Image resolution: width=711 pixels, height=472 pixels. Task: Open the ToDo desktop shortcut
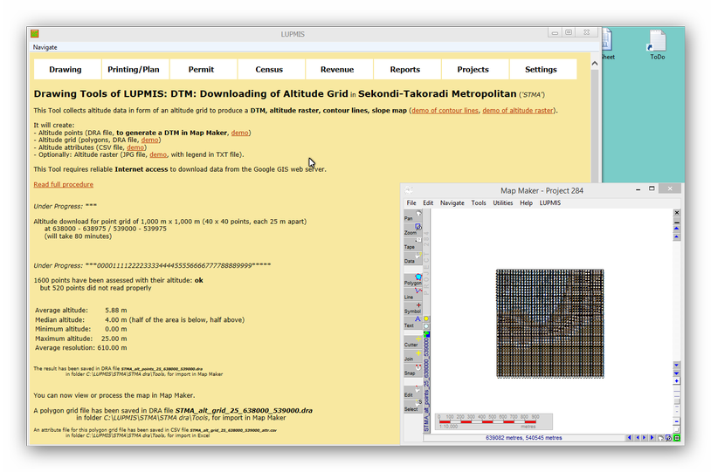coord(657,44)
